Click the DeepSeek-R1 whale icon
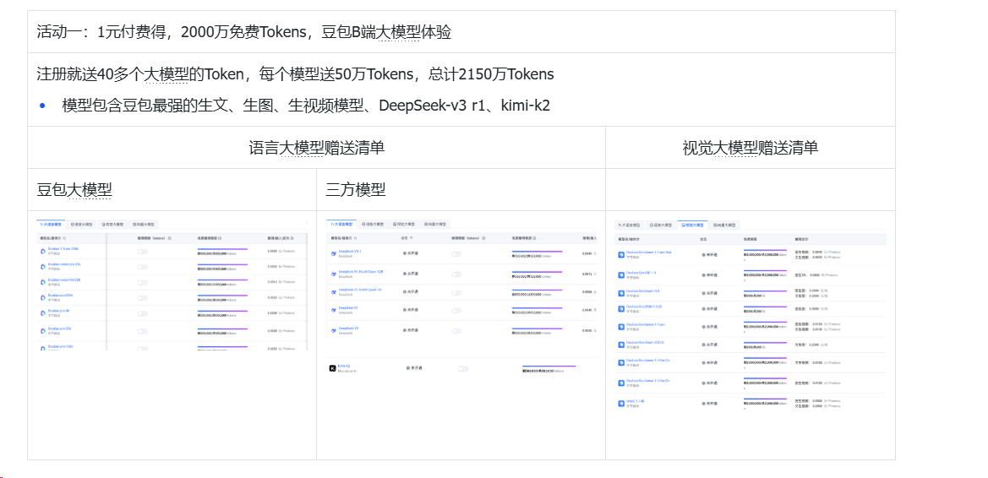Viewport: 988px width, 478px height. pyautogui.click(x=333, y=310)
